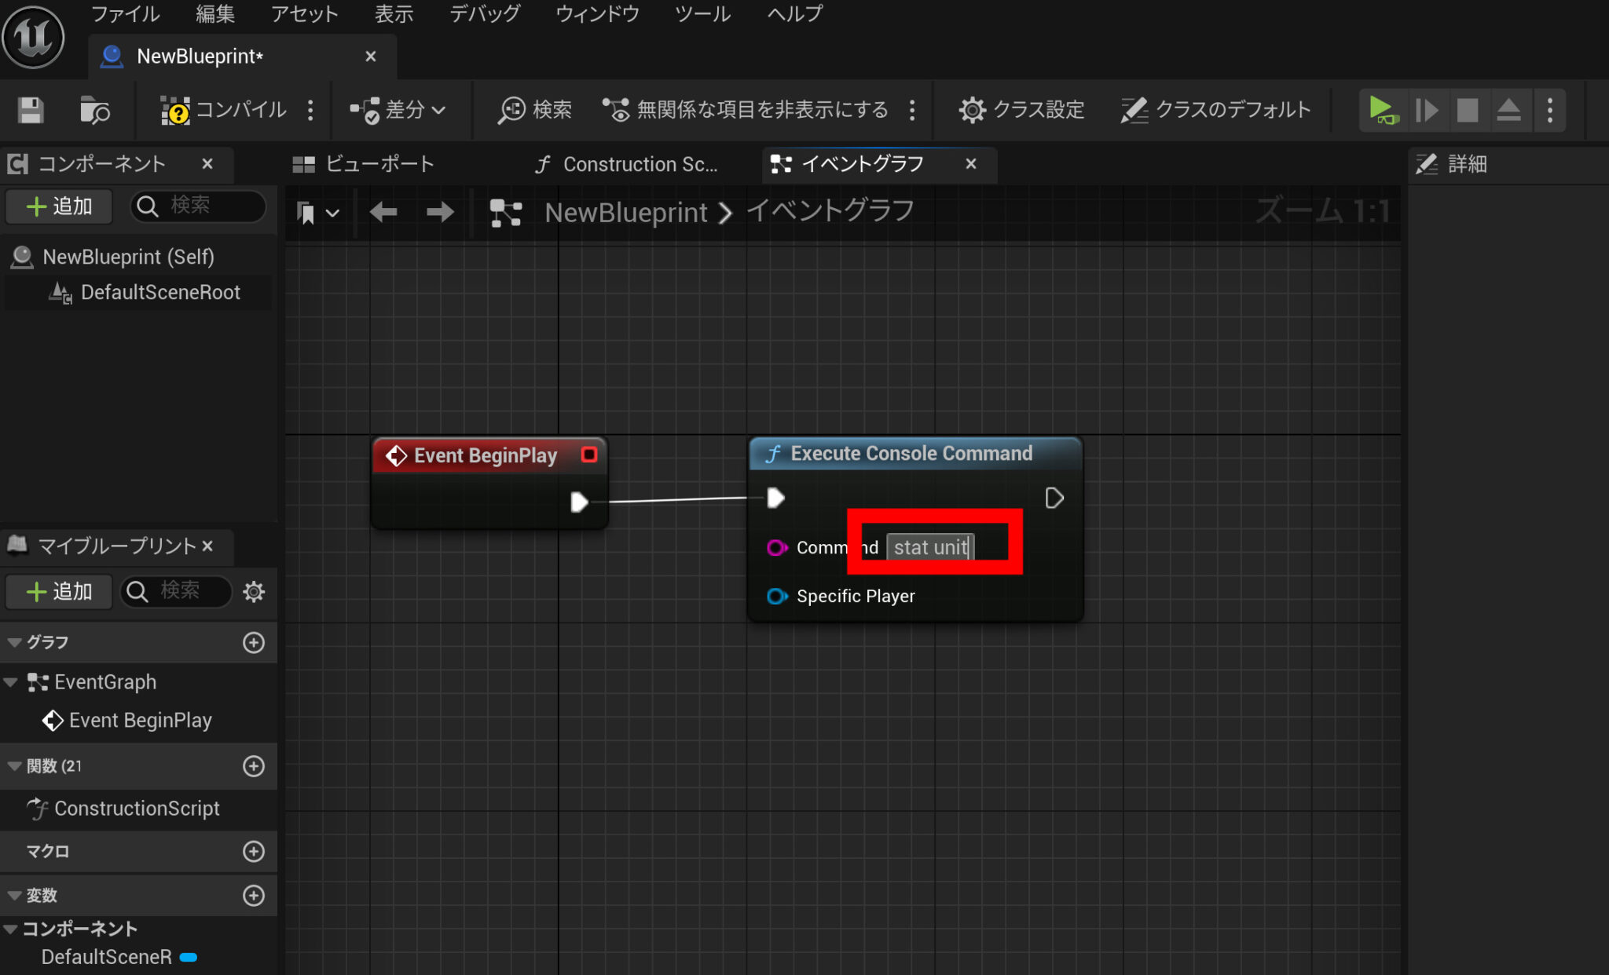
Task: Save the blueprint asset
Action: click(29, 110)
